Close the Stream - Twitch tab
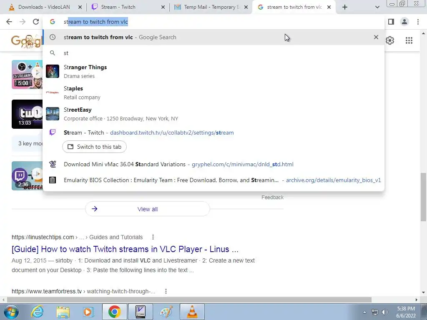Viewport: 427px width, 320px height. 163,7
